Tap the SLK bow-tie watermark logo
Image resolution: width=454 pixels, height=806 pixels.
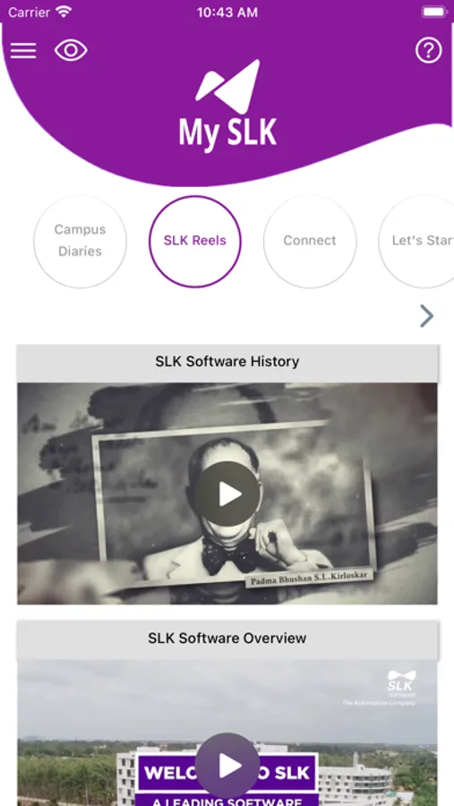pyautogui.click(x=401, y=683)
